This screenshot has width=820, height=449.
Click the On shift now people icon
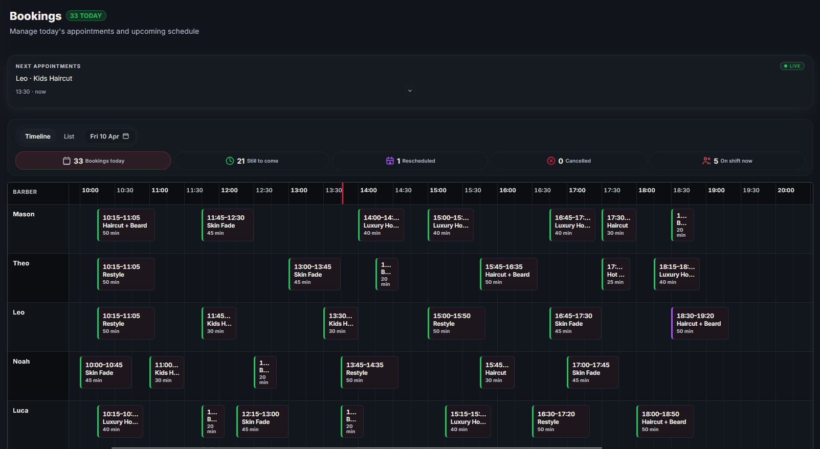tap(706, 161)
